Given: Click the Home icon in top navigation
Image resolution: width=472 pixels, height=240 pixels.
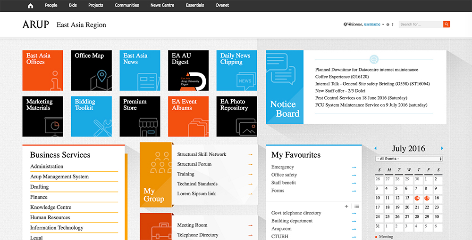Looking at the screenshot, I should (x=31, y=6).
